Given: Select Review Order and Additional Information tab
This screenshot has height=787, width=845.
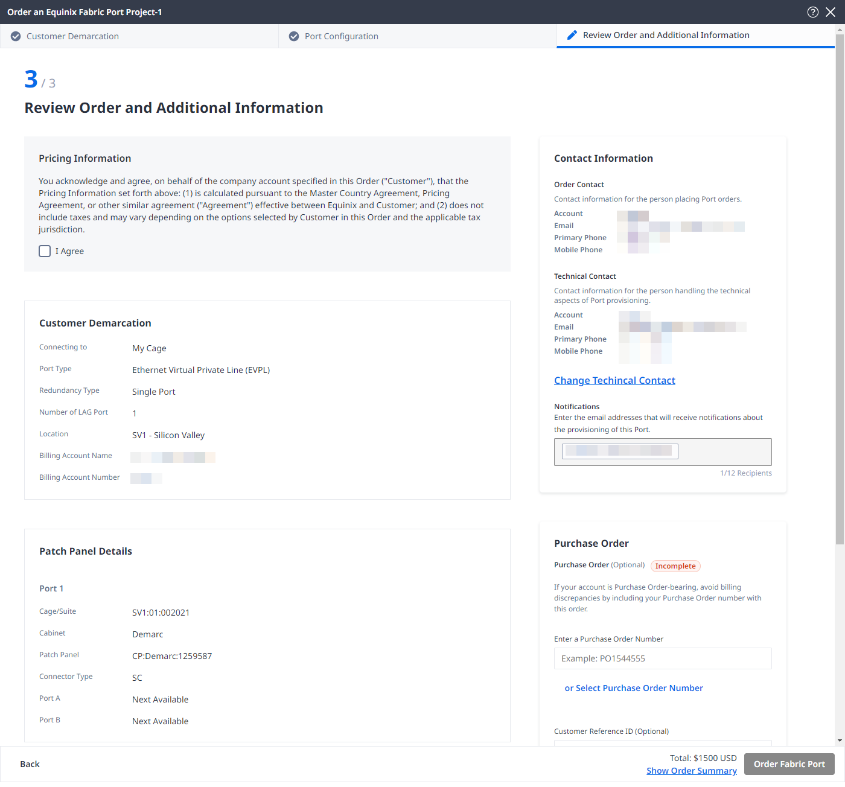Looking at the screenshot, I should 695,36.
